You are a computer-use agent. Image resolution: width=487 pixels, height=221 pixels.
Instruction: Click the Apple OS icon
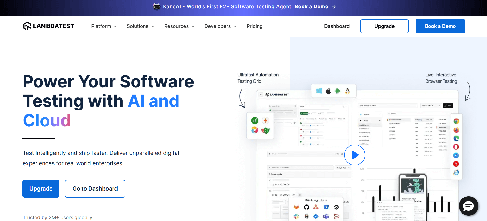328,91
